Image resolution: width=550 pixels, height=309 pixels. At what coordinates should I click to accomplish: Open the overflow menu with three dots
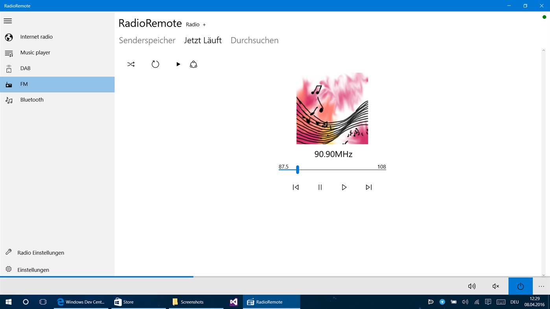541,286
